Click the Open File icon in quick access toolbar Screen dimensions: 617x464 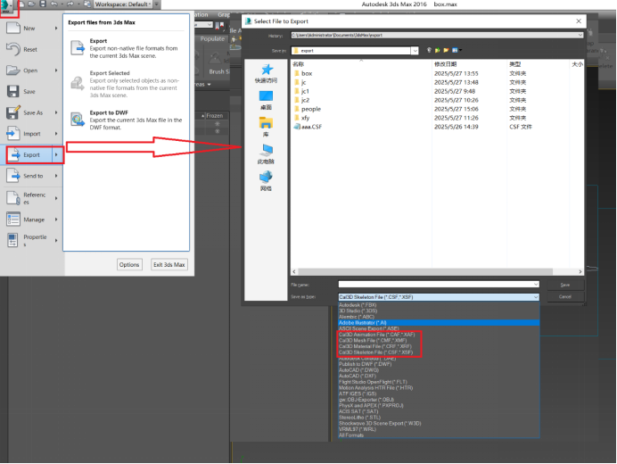[x=32, y=4]
